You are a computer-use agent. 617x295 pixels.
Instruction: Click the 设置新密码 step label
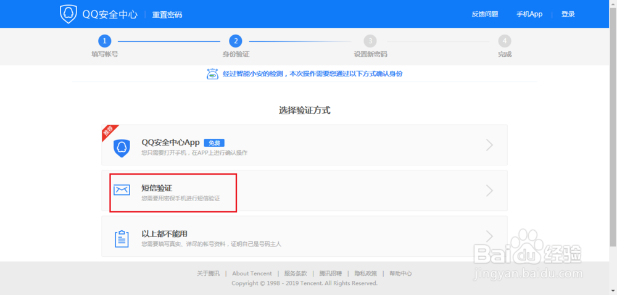(x=370, y=54)
